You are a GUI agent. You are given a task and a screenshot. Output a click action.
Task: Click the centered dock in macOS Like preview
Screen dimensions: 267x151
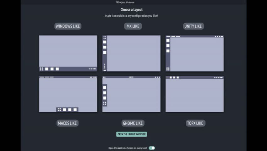(67, 110)
